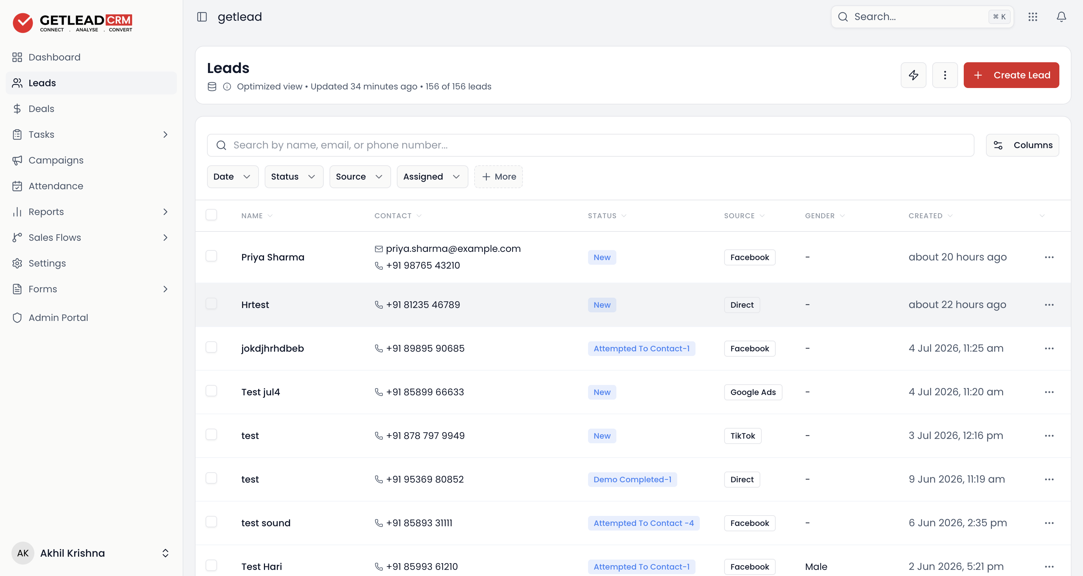Open the Priya Sharma lead

tap(273, 257)
